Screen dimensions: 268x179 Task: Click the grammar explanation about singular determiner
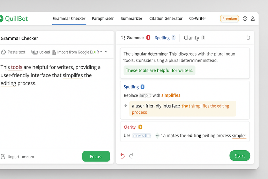179,57
